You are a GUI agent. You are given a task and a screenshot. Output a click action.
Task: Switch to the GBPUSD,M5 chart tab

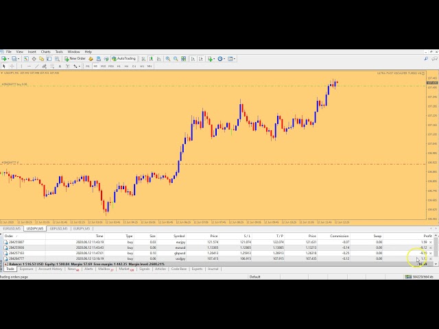[58, 228]
